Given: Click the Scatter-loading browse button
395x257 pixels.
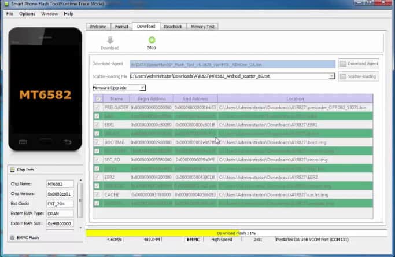Looking at the screenshot, I should click(x=359, y=76).
